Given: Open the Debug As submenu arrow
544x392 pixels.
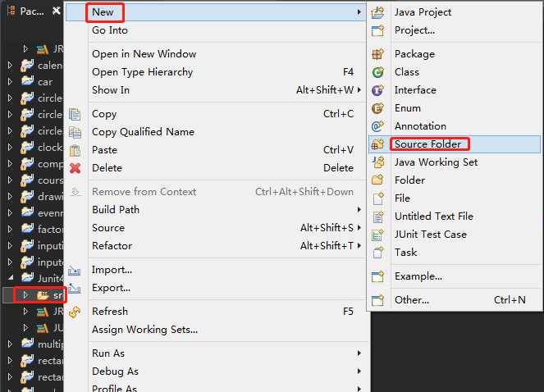Looking at the screenshot, I should tap(359, 371).
